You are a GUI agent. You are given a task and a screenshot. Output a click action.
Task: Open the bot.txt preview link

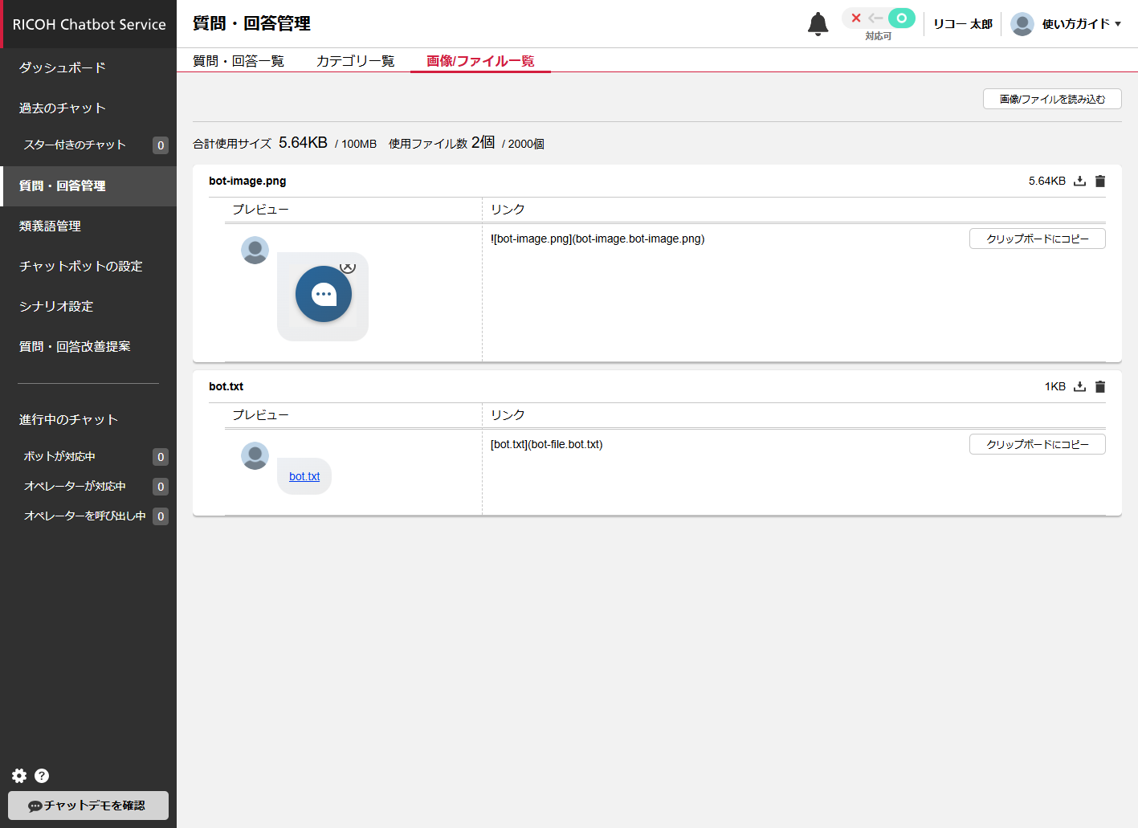304,476
